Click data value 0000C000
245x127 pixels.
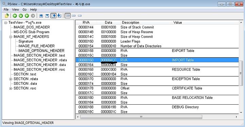click(109, 69)
